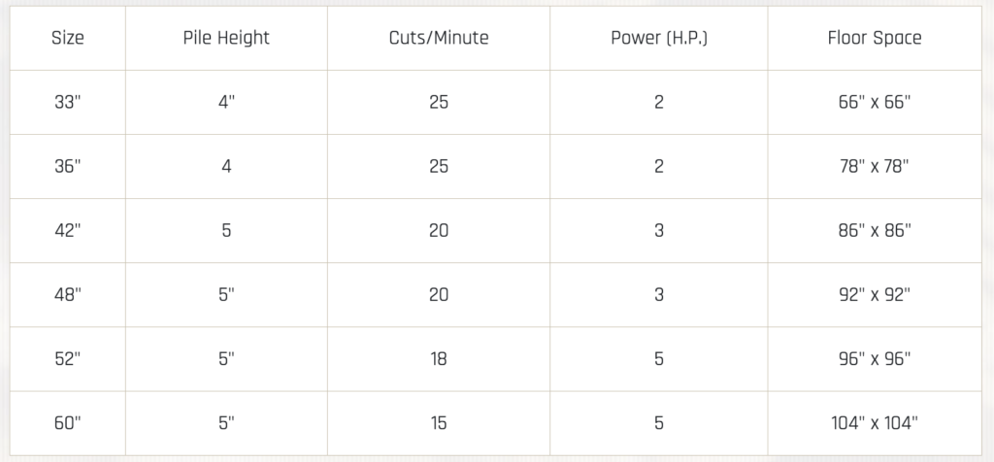
Task: Select the 36" size cell
Action: click(68, 166)
